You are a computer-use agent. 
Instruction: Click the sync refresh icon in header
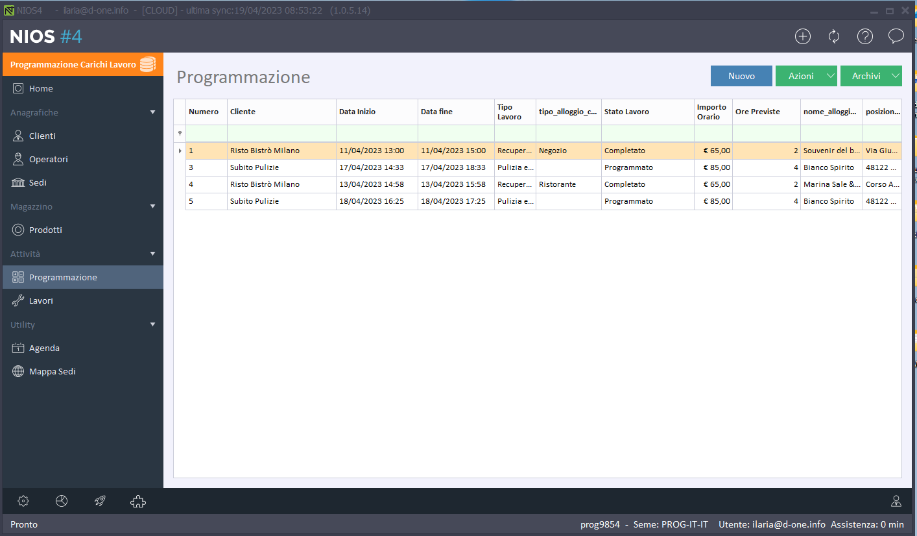[x=834, y=36]
